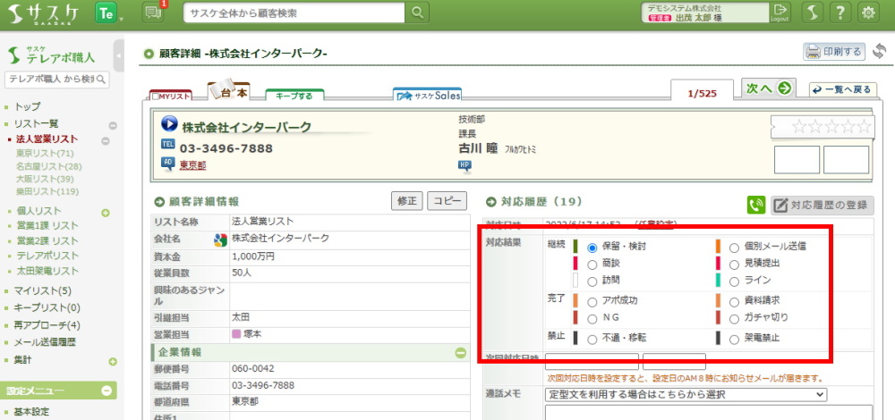Click the AD address icon

point(168,164)
